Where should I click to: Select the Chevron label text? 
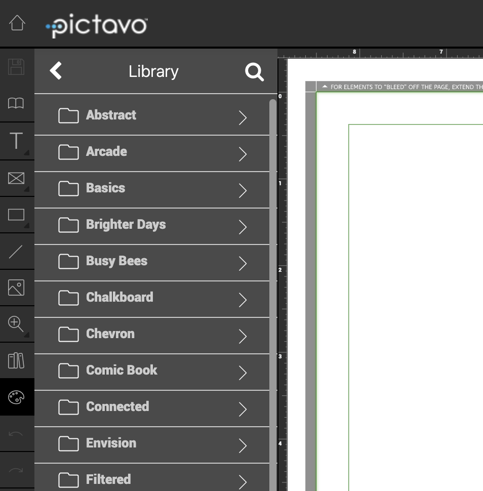(110, 334)
